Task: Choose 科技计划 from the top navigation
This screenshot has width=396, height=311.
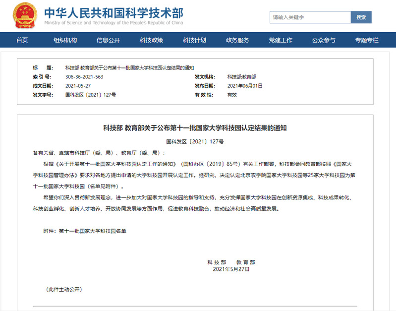Action: (x=194, y=40)
